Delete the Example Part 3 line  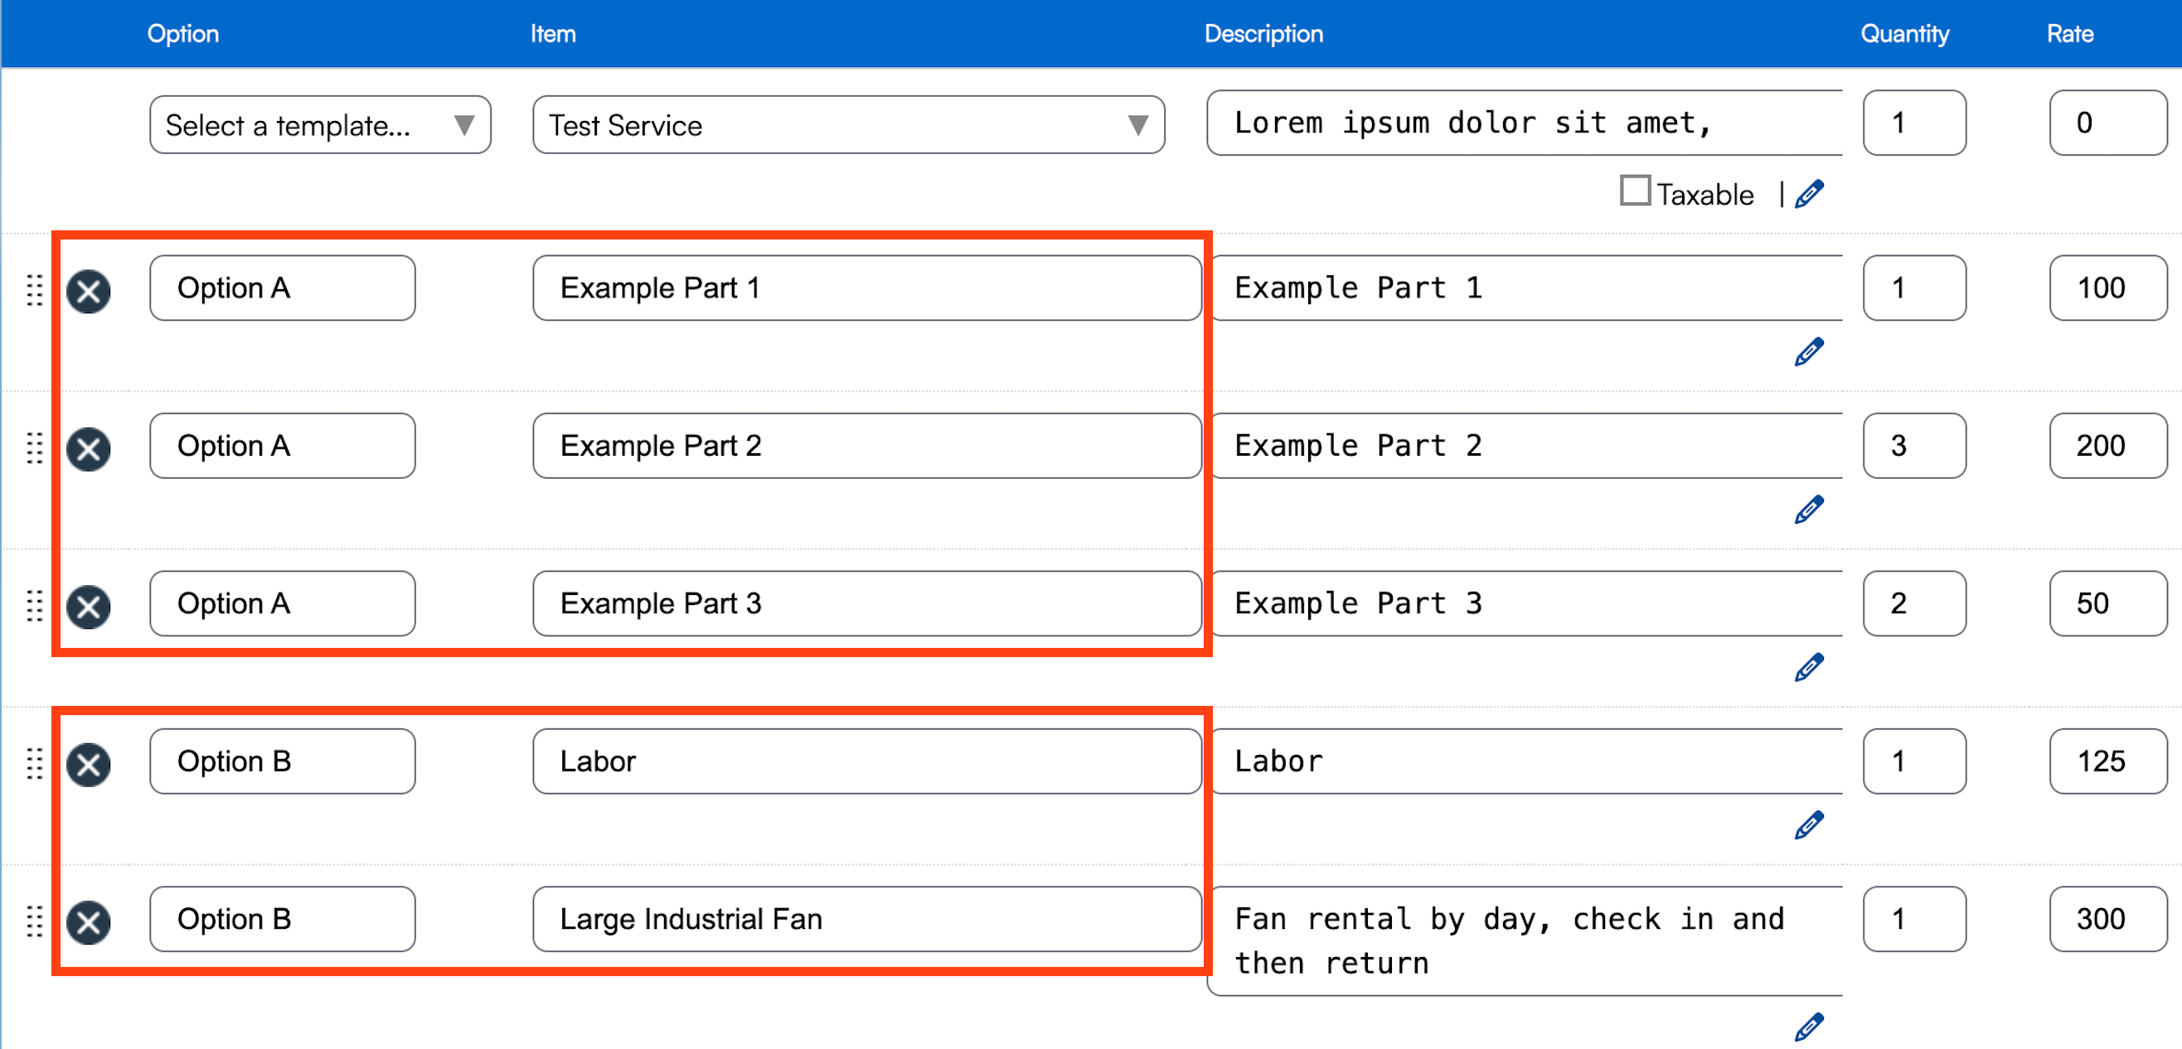pyautogui.click(x=89, y=607)
